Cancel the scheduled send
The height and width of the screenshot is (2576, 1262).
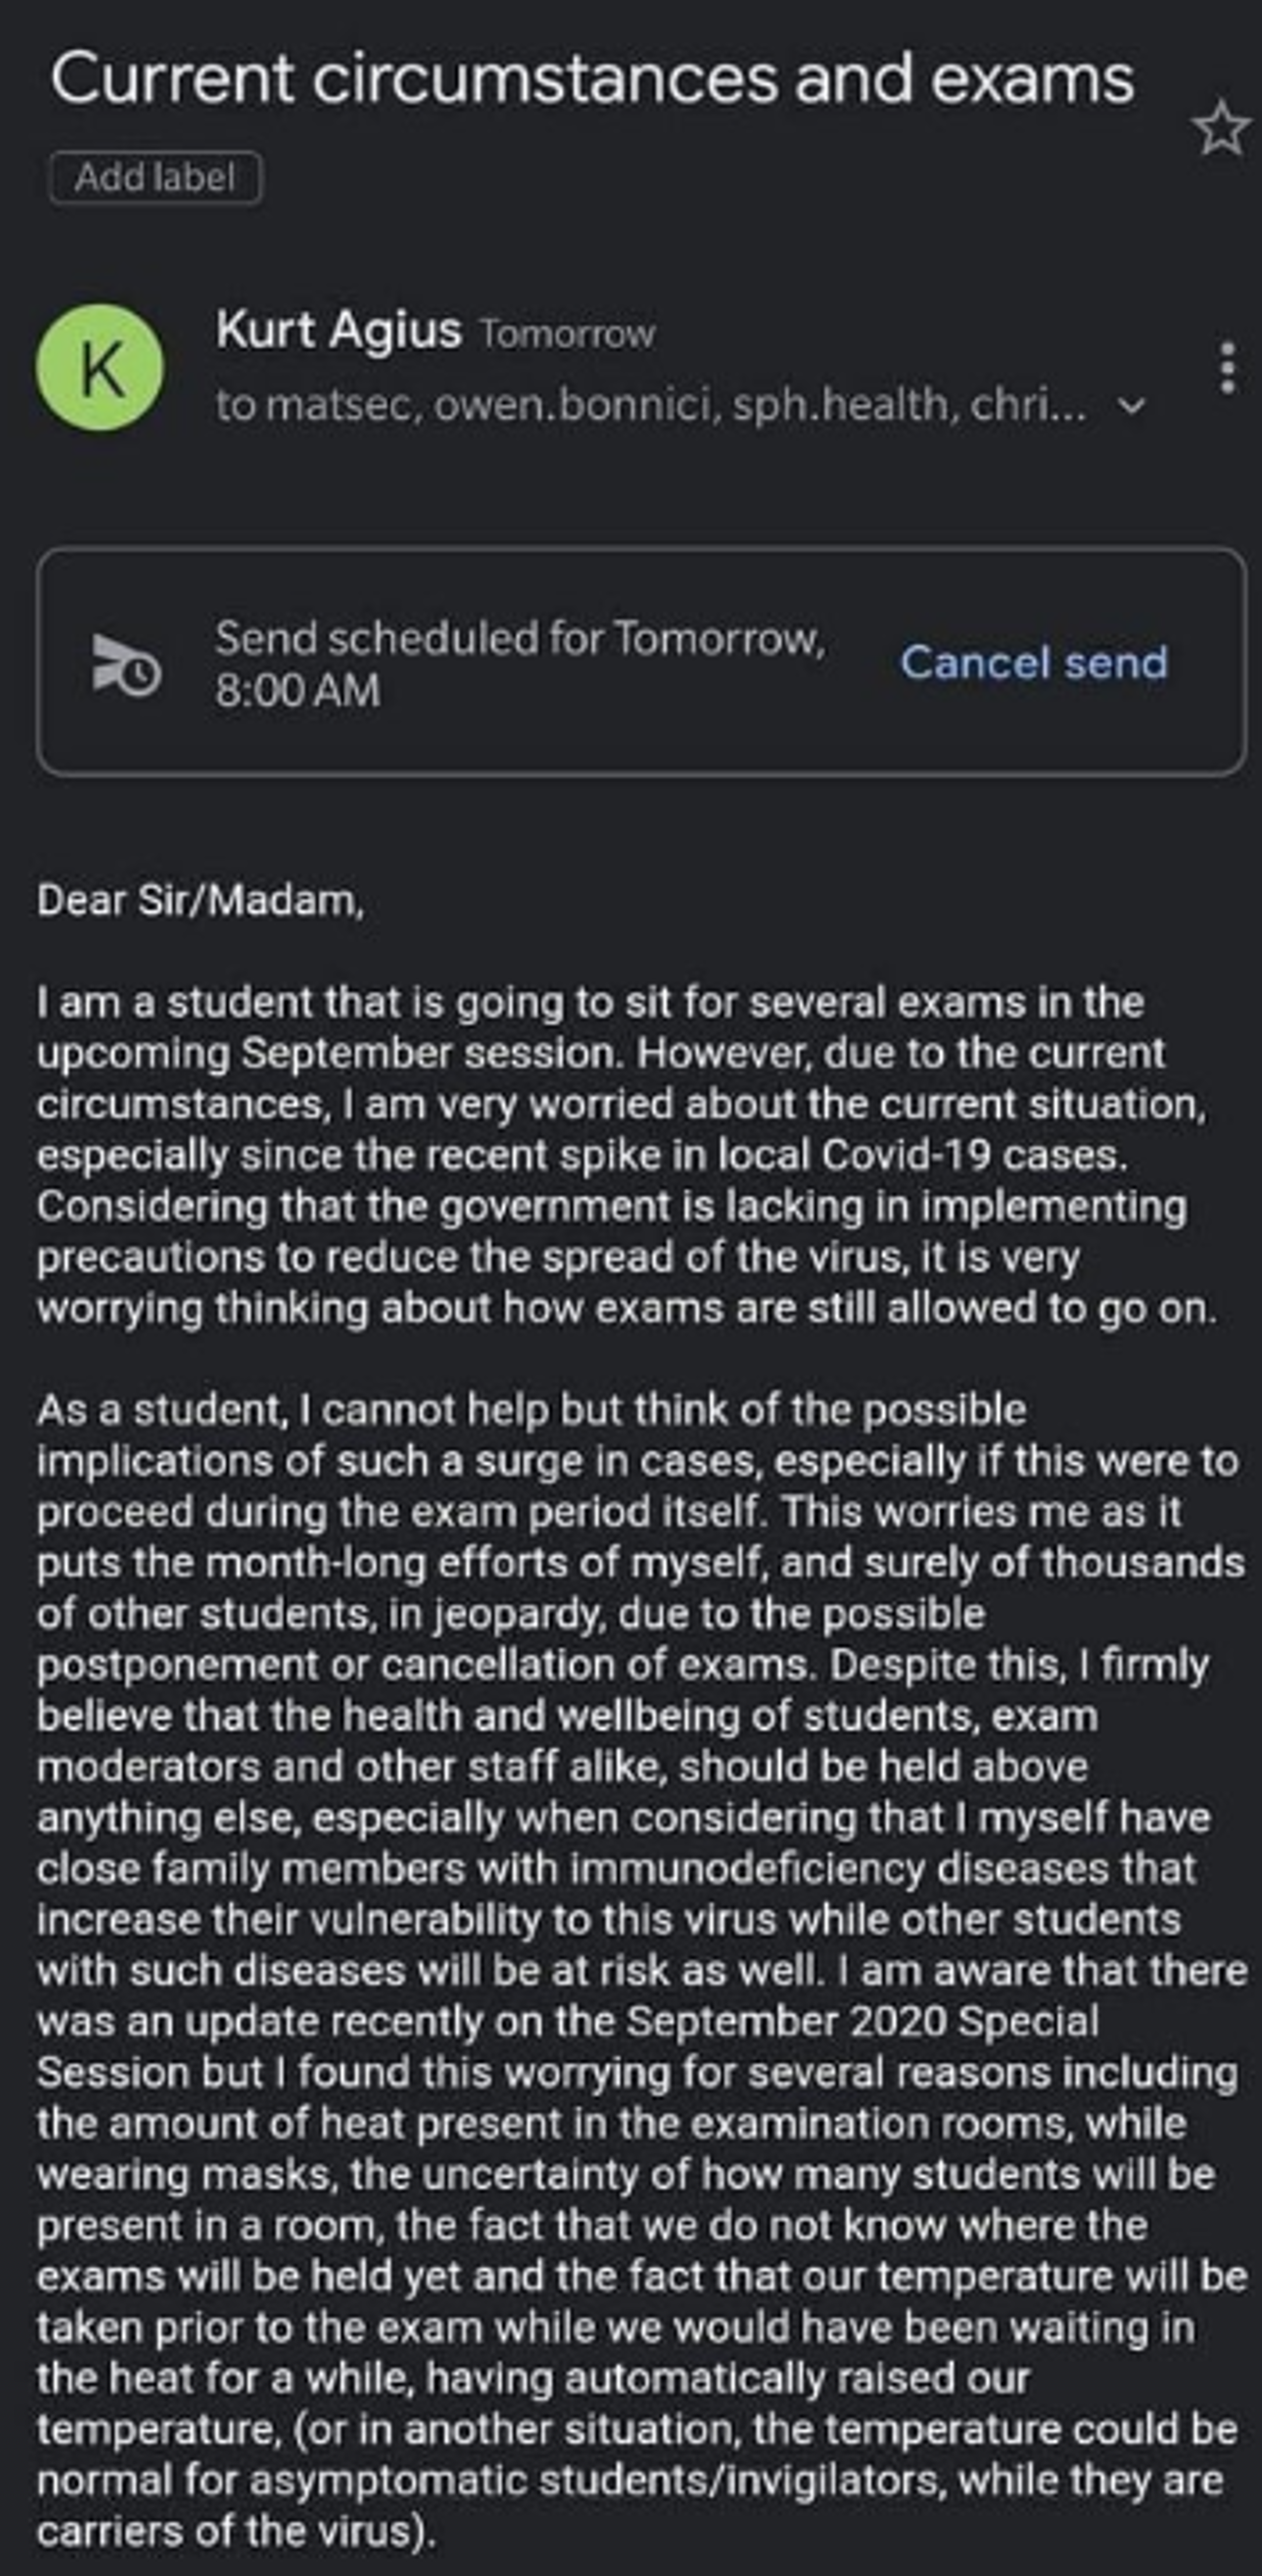pos(1034,662)
